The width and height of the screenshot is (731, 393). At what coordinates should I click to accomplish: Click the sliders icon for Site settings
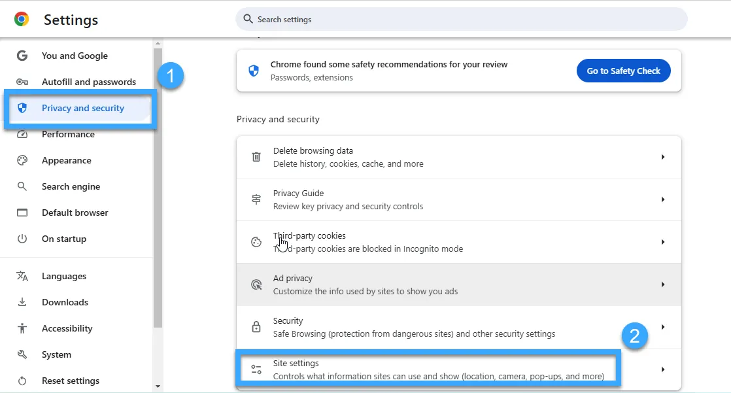(256, 369)
